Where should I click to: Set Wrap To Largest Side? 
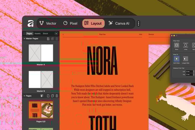tap(185, 59)
